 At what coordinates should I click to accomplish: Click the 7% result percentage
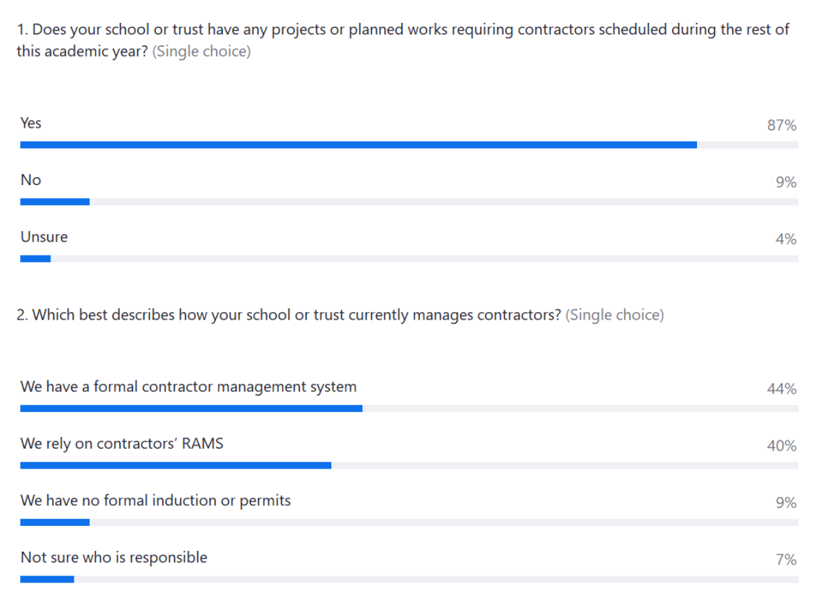[785, 560]
